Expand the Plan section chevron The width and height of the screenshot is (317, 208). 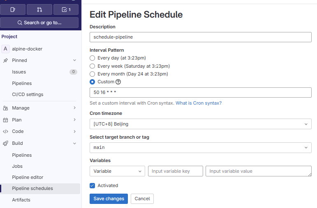[74, 120]
